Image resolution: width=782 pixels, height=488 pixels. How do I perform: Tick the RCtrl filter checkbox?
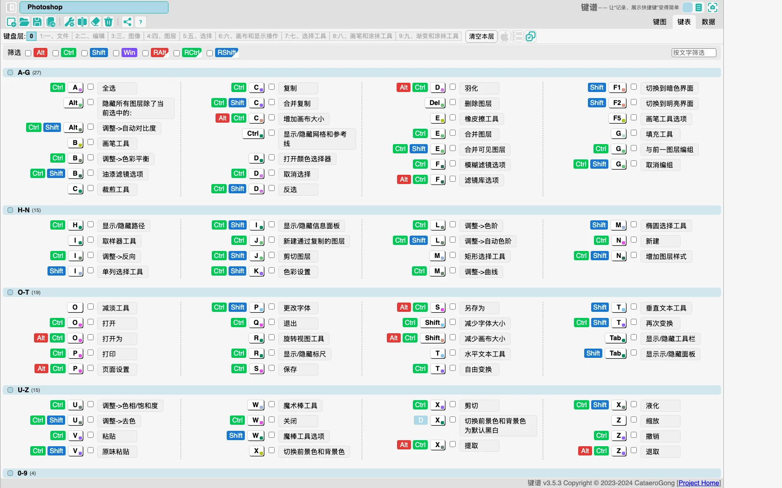(176, 53)
